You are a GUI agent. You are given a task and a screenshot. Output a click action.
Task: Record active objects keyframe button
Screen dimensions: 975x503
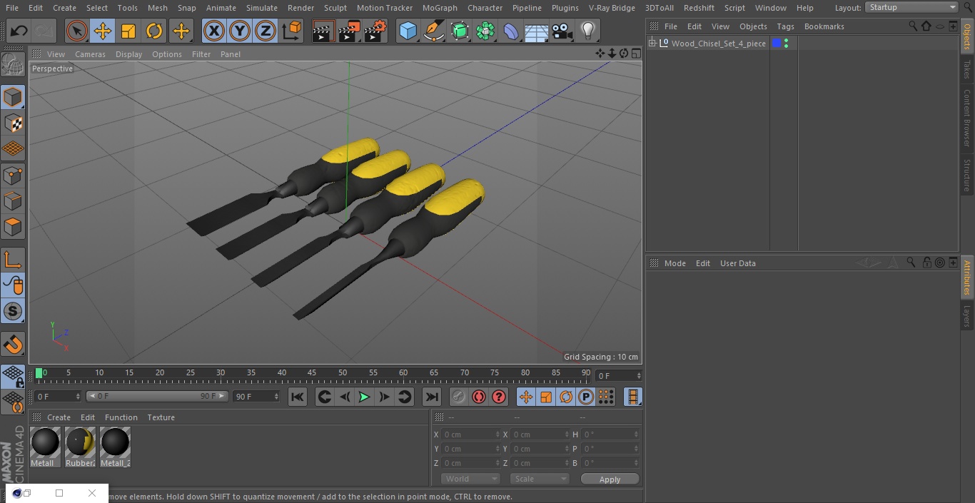[x=459, y=397]
